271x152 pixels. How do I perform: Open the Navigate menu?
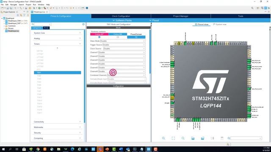tap(14, 5)
